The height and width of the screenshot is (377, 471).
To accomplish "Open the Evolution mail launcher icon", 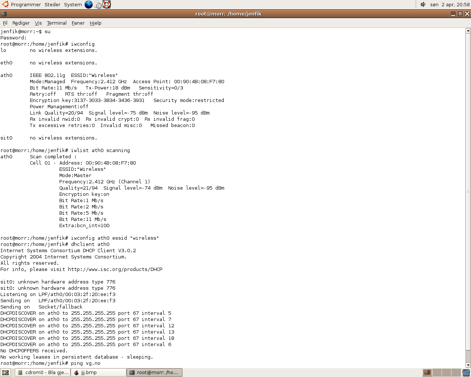I will [98, 4].
